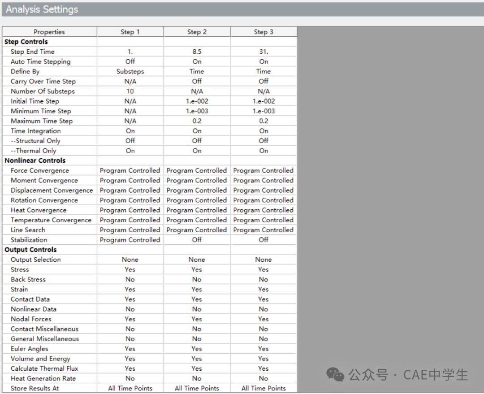This screenshot has height=394, width=484.
Task: Select Initial Time Step 1.e-002 in Step 2
Action: point(197,101)
